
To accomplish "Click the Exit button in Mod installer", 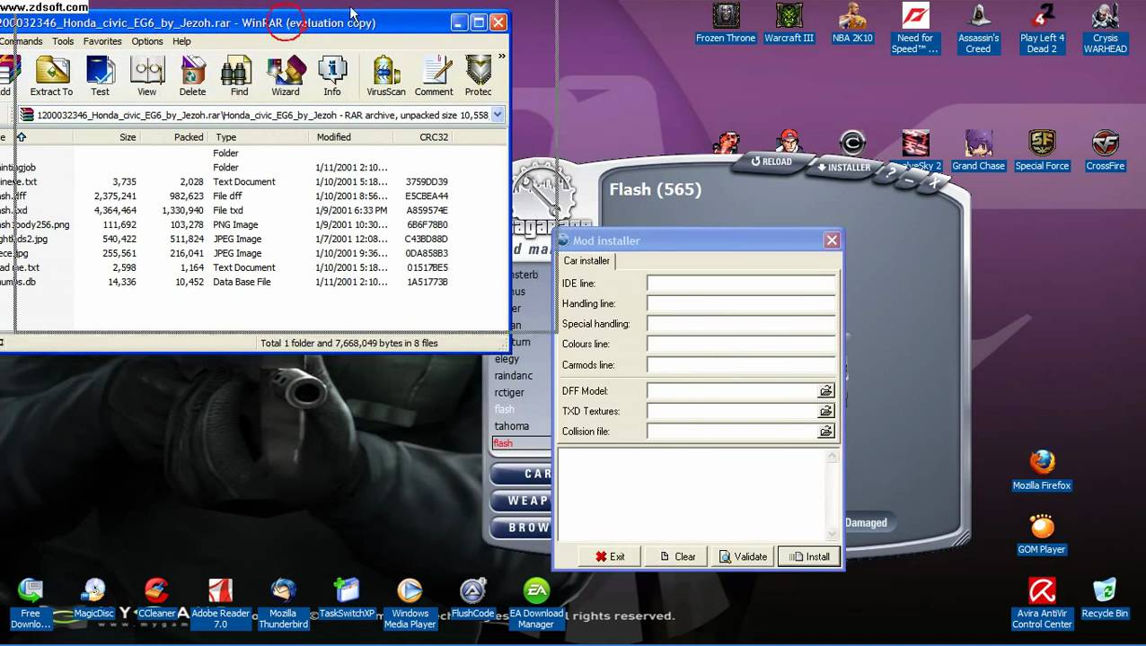I will [x=610, y=556].
